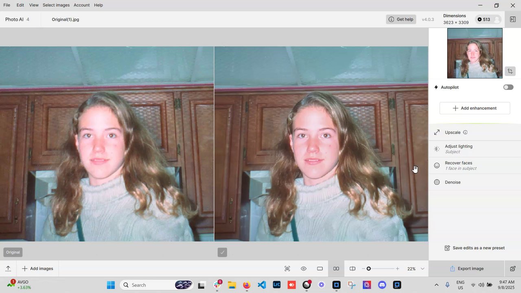The width and height of the screenshot is (521, 293).
Task: Toggle the original image preview eye icon
Action: point(304,269)
